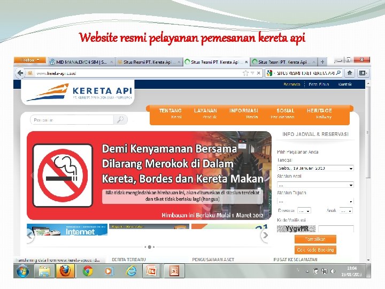Click the PENGUSAHAAN ASET heading

pos(213,260)
